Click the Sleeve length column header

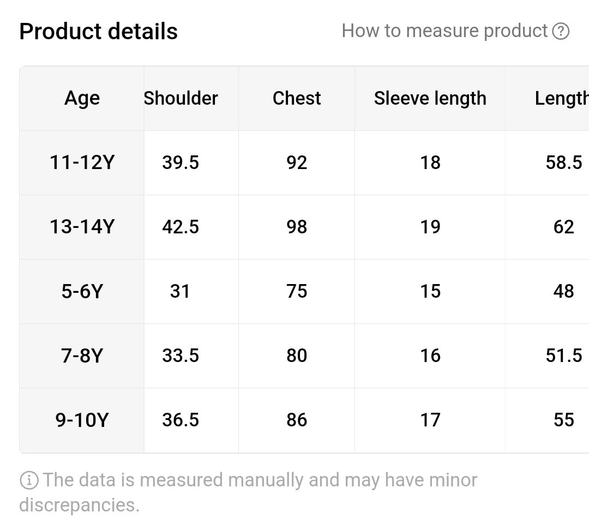pyautogui.click(x=430, y=98)
